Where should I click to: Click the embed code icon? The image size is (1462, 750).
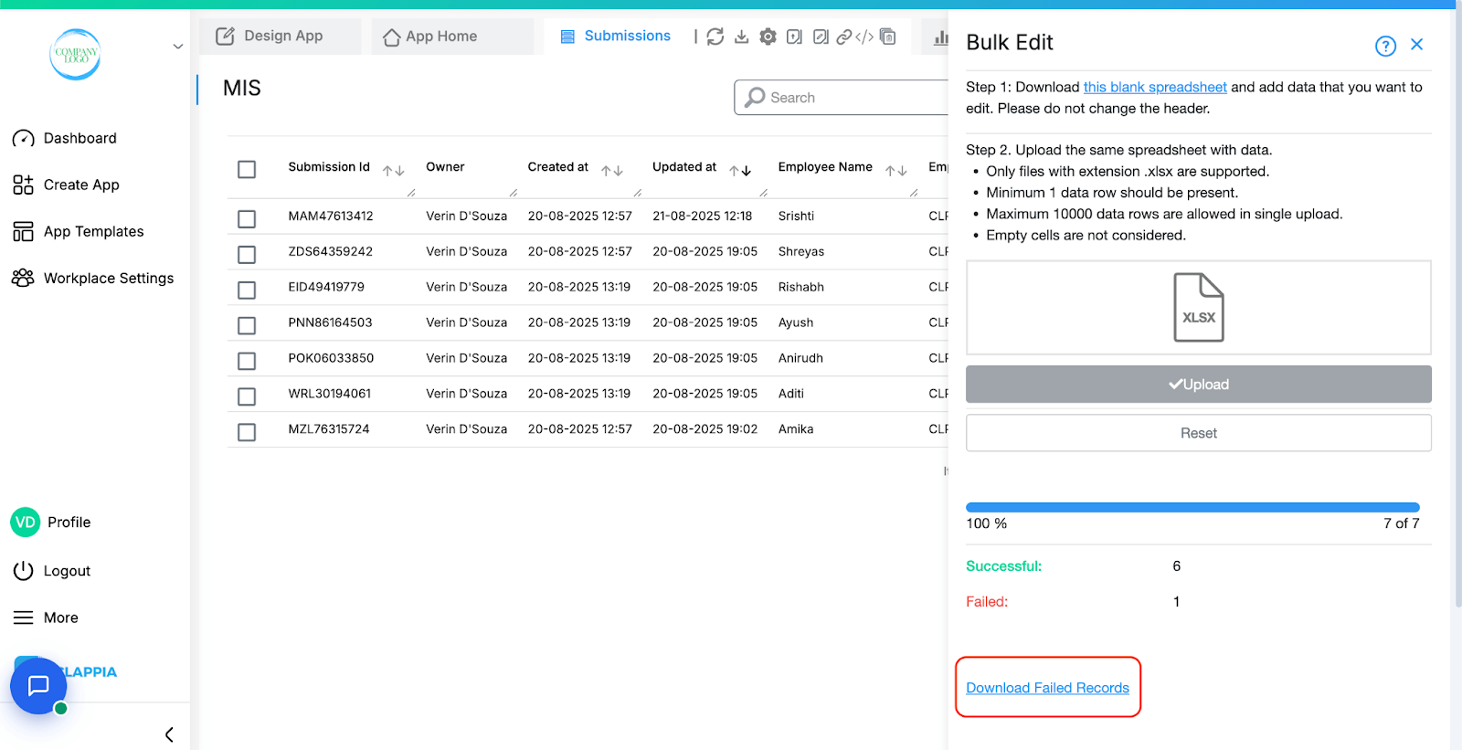point(864,37)
